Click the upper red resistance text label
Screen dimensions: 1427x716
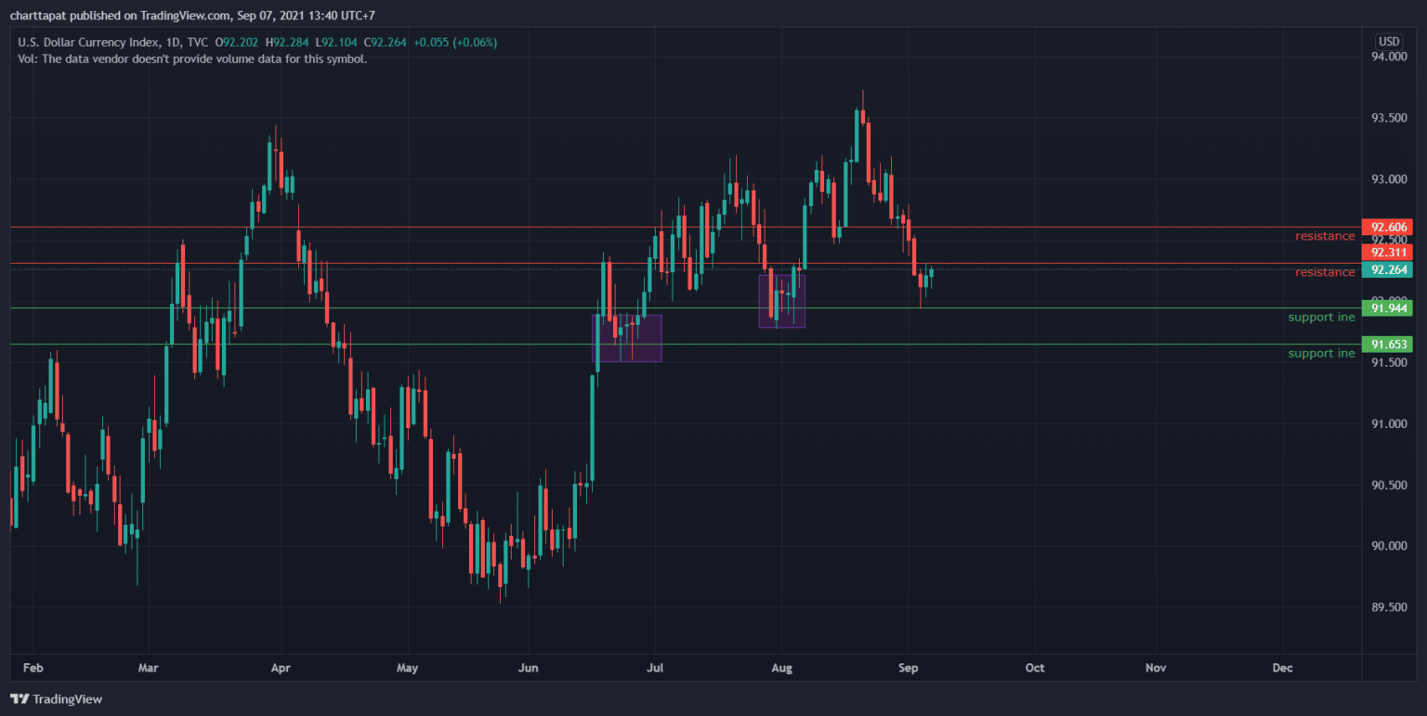(x=1325, y=236)
